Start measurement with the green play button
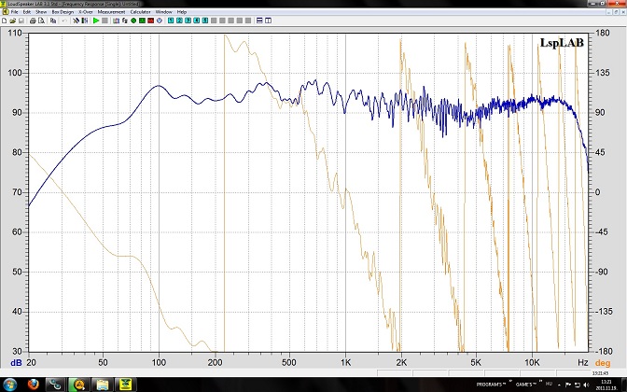Image resolution: width=627 pixels, height=392 pixels. [96, 21]
